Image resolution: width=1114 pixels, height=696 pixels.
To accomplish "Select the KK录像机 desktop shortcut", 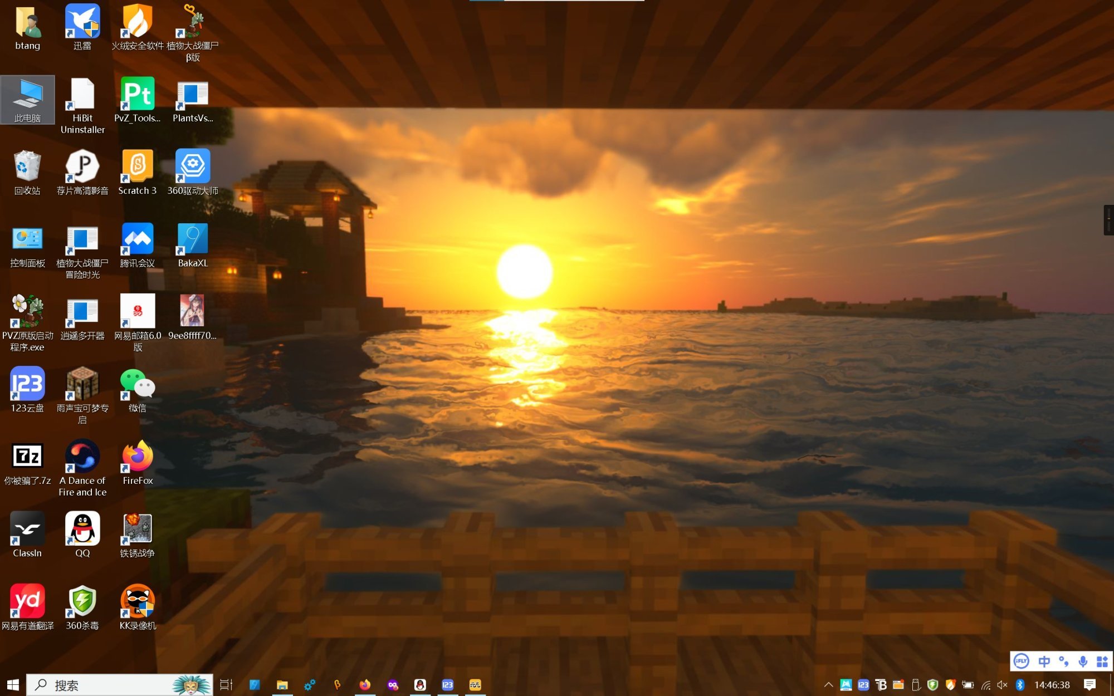I will [138, 607].
